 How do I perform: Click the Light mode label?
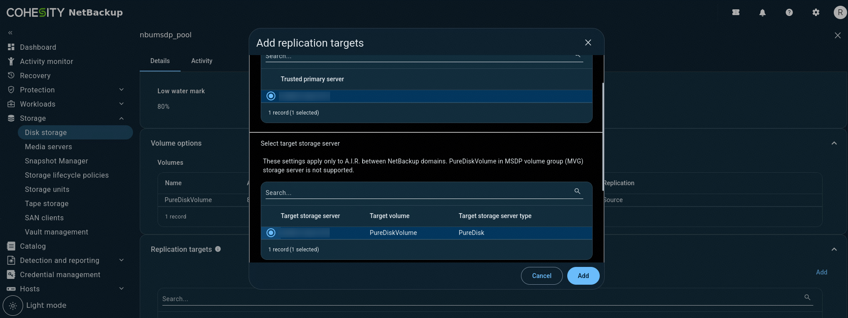[x=46, y=305]
